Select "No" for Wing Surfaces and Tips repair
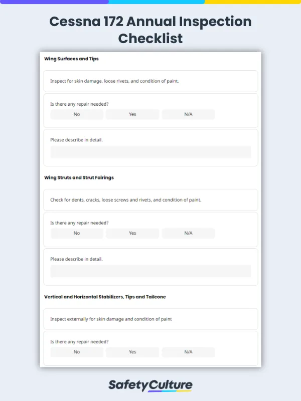Viewport: 301px width, 401px height. (77, 114)
